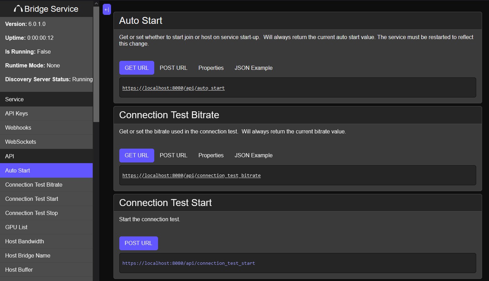Switch to POST URL tab under Auto Start

tap(173, 68)
